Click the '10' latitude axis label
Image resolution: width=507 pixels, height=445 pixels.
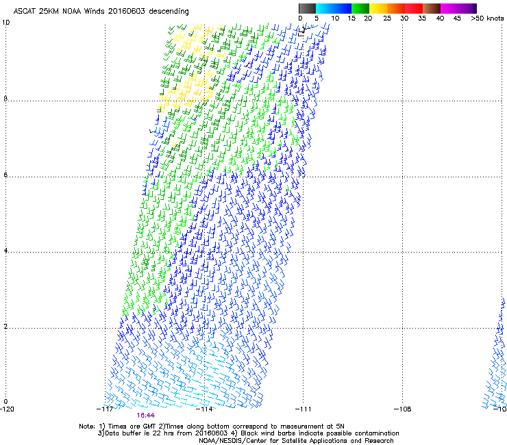point(5,23)
